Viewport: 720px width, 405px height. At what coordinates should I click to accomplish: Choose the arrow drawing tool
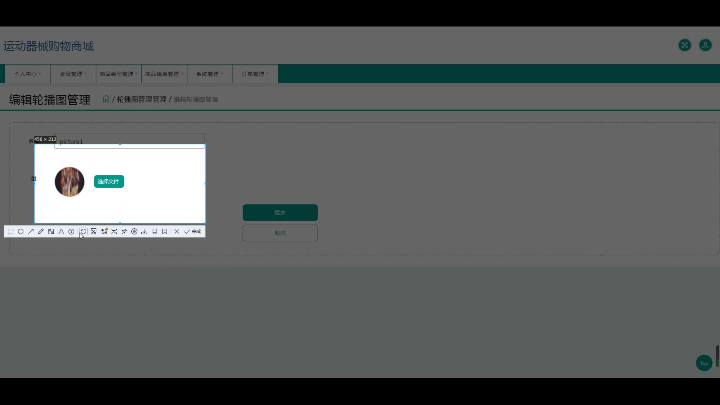pos(31,231)
